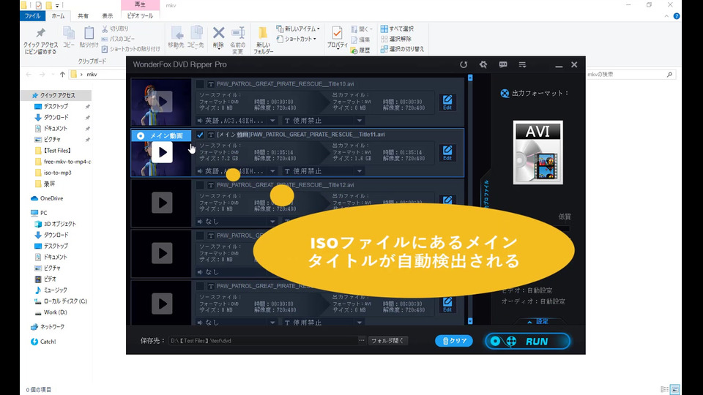Viewport: 703px width, 395px height.
Task: Open ビデオ ツール tab in Explorer
Action: pos(140,16)
